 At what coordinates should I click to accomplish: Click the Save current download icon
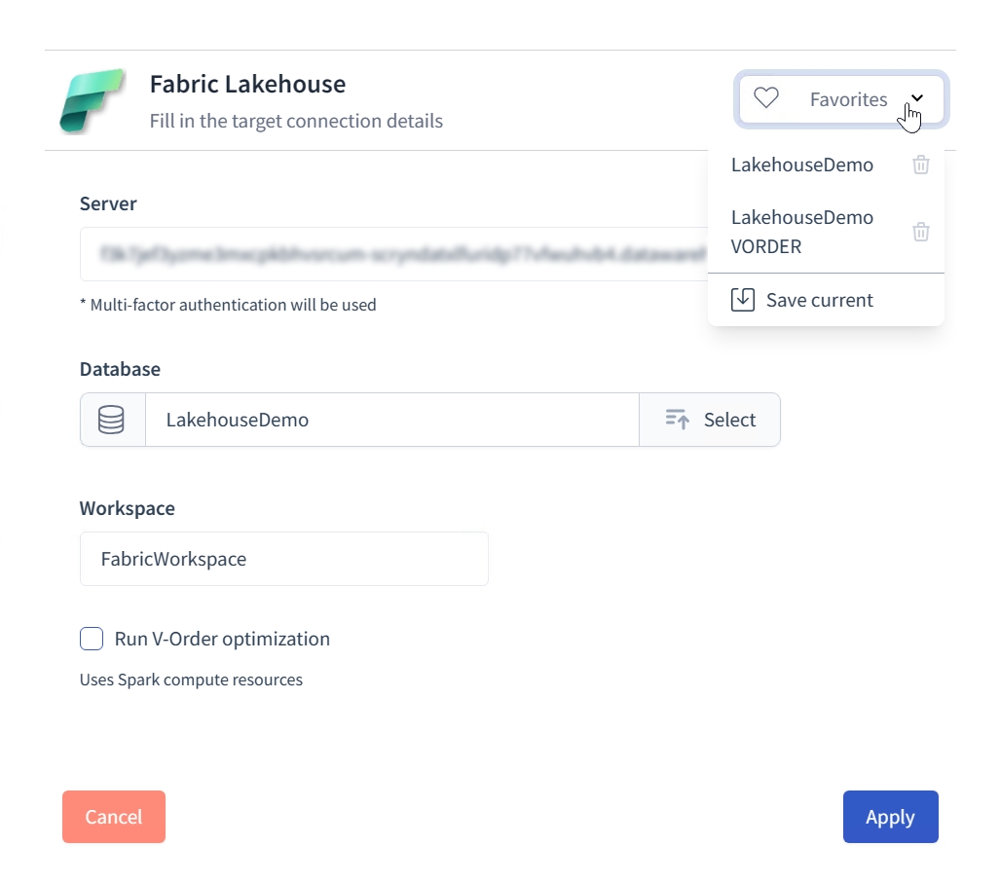(743, 300)
